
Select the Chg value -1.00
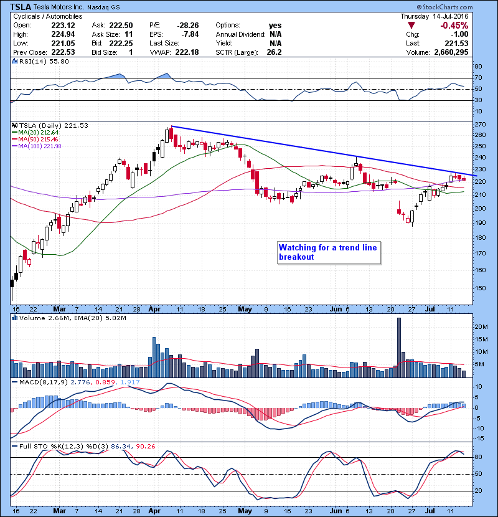[459, 34]
